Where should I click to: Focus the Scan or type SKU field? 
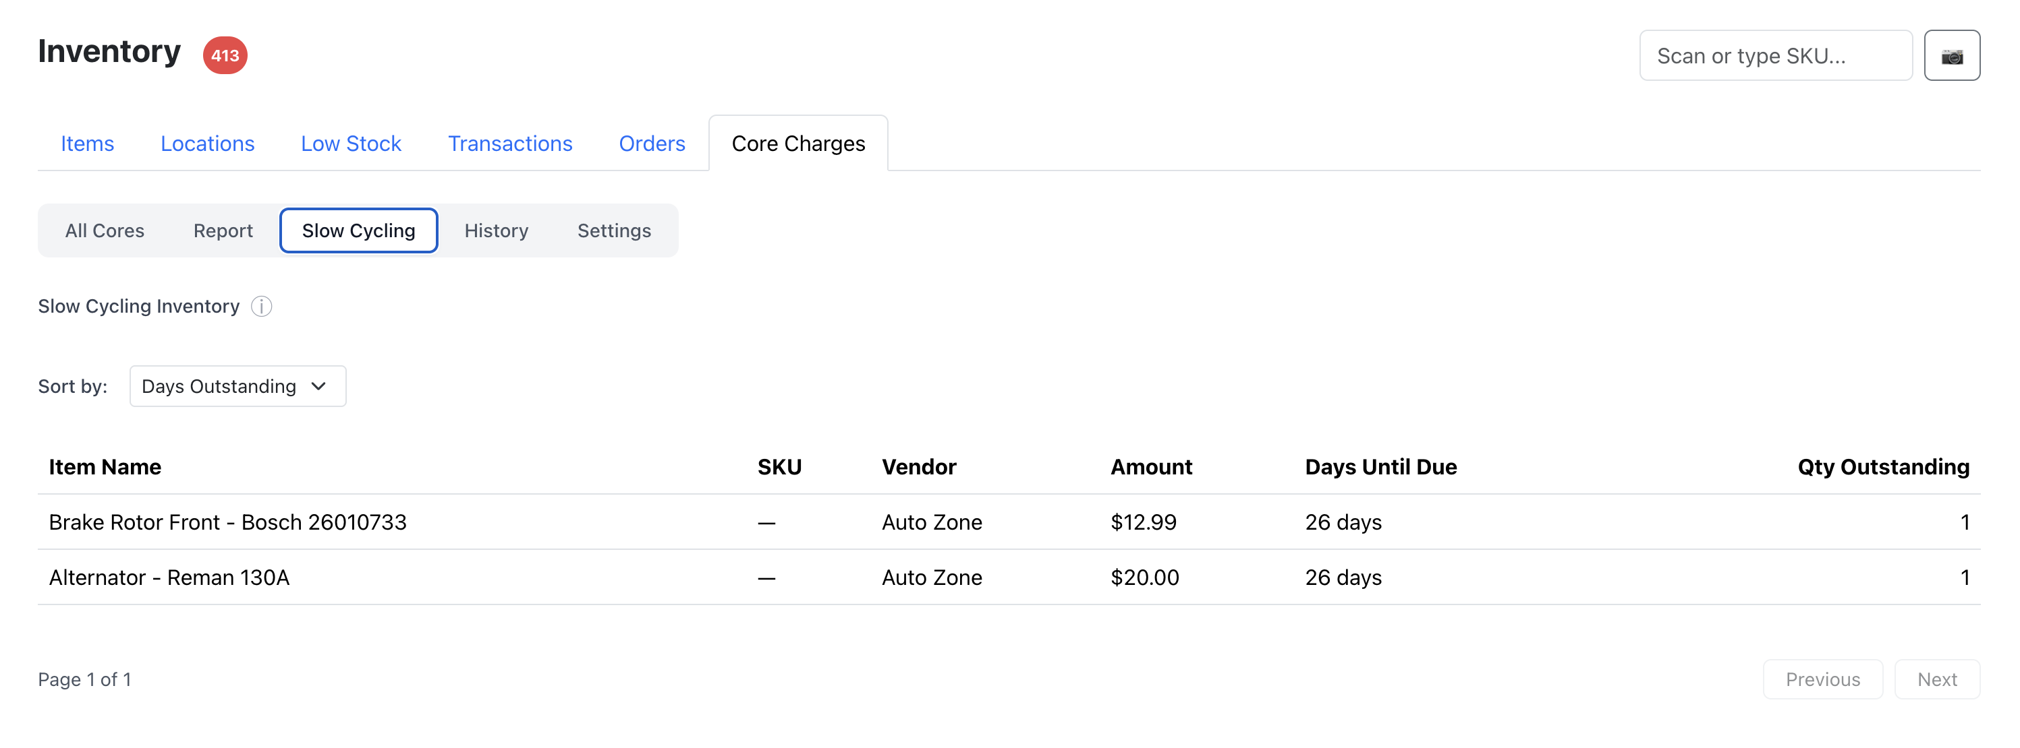tap(1775, 56)
